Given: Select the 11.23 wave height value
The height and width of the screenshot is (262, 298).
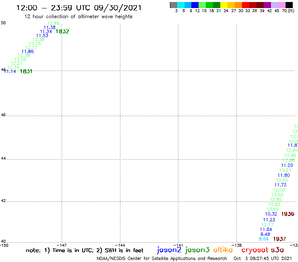Looking at the screenshot, I should 269,220.
